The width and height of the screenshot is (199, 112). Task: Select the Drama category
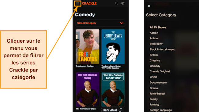click(154, 88)
